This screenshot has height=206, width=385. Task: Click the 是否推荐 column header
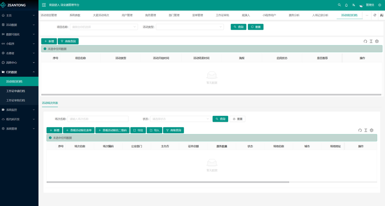coord(322,58)
